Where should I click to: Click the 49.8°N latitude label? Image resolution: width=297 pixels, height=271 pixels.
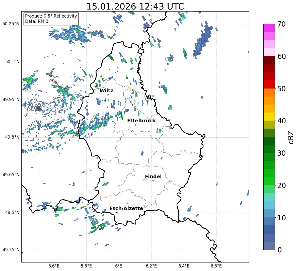pyautogui.click(x=12, y=137)
